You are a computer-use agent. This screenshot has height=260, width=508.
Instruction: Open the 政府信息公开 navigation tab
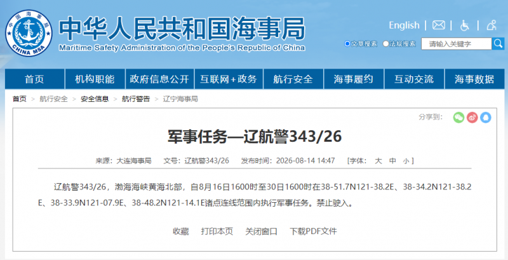pyautogui.click(x=159, y=79)
